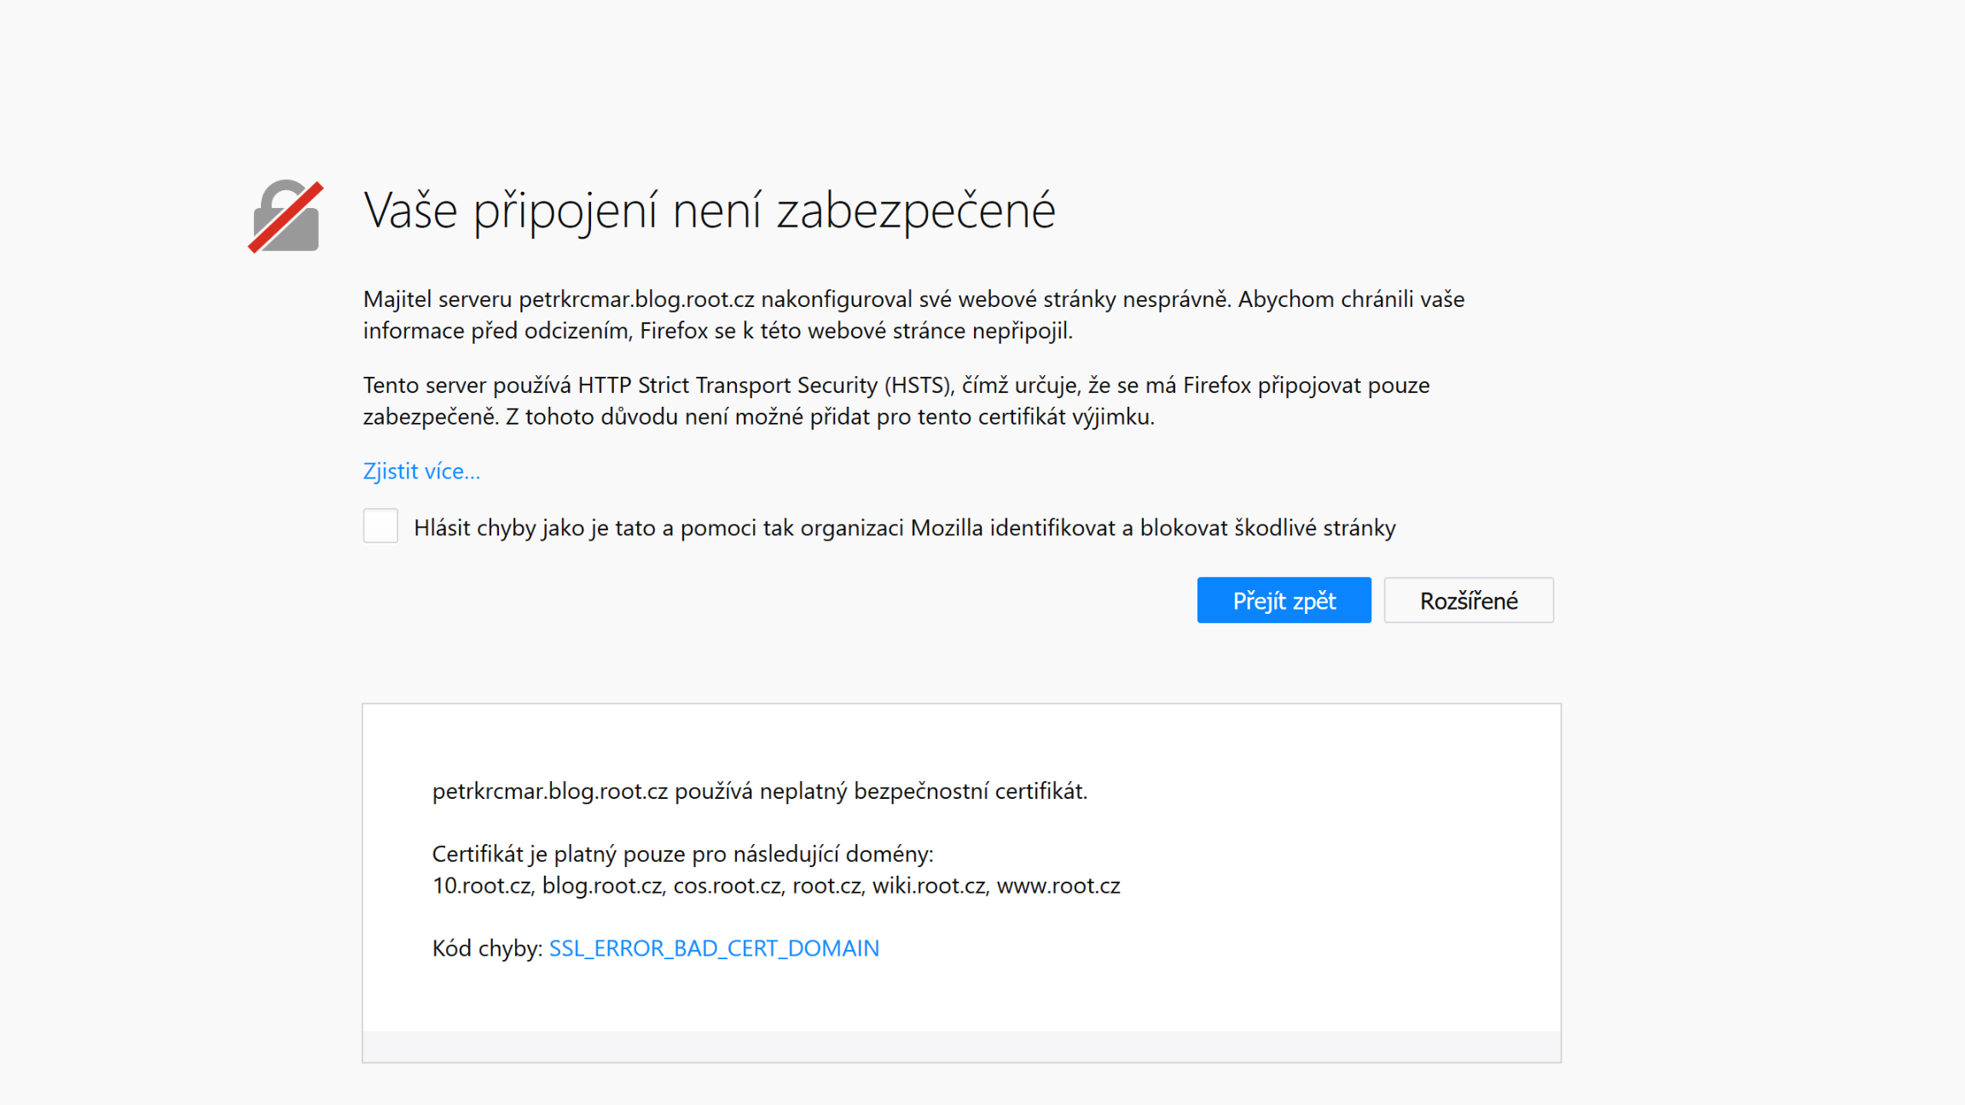The width and height of the screenshot is (1965, 1105).
Task: Click the gray strip below the error panel
Action: (961, 1046)
